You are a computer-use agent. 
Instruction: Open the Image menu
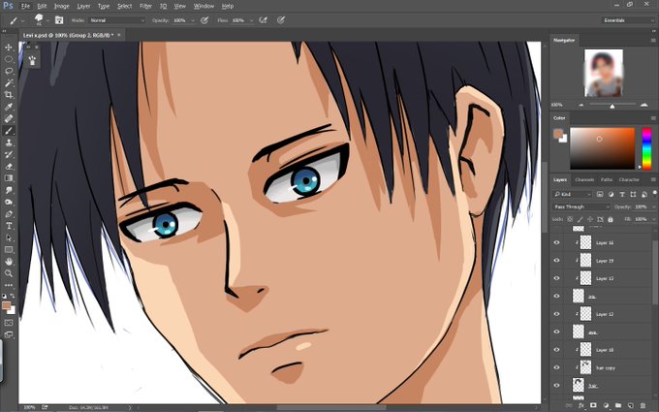point(62,6)
